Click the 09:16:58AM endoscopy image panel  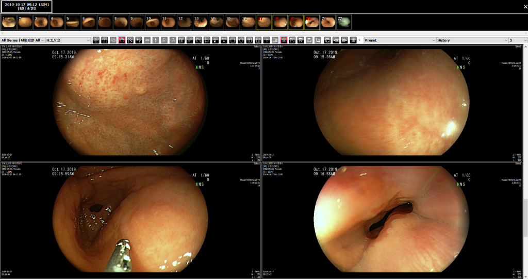[x=392, y=220]
